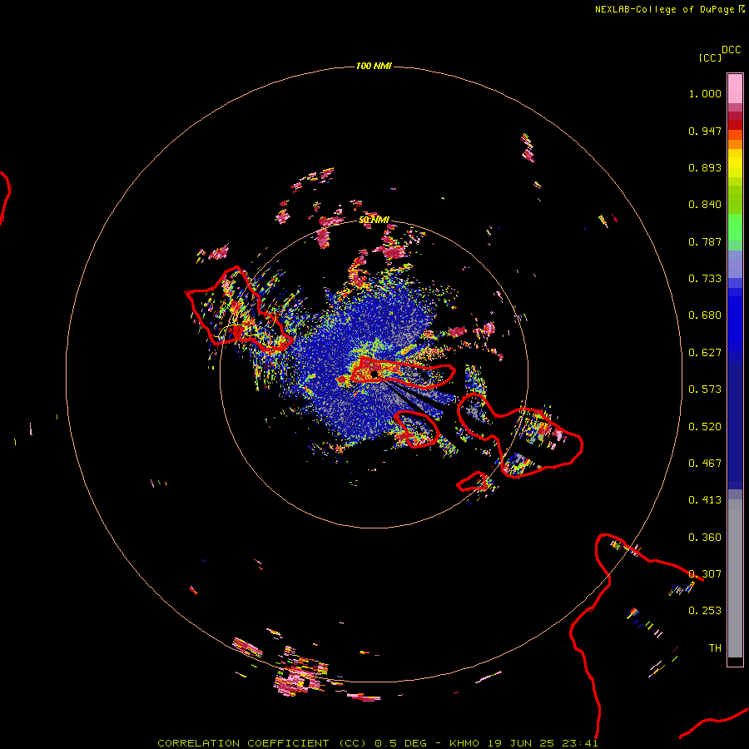This screenshot has height=749, width=749.
Task: Click the 0.520 legend value
Action: pyautogui.click(x=705, y=427)
